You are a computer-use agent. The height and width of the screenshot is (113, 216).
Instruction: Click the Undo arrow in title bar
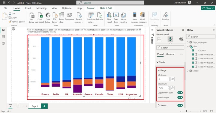tap(9, 3)
